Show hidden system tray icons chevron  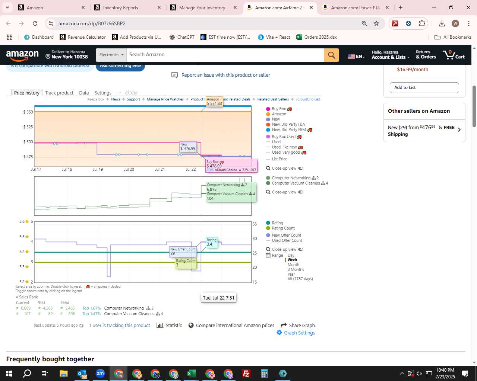click(x=402, y=374)
